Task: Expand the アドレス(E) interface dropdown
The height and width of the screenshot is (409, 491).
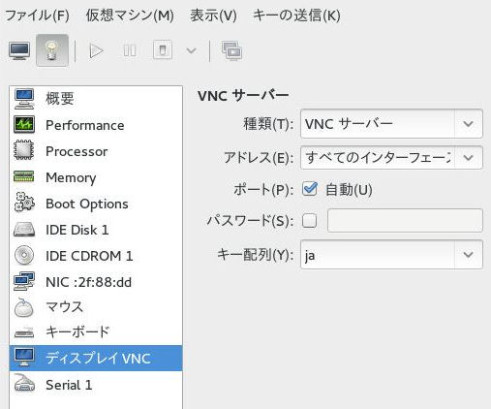Action: 391,158
